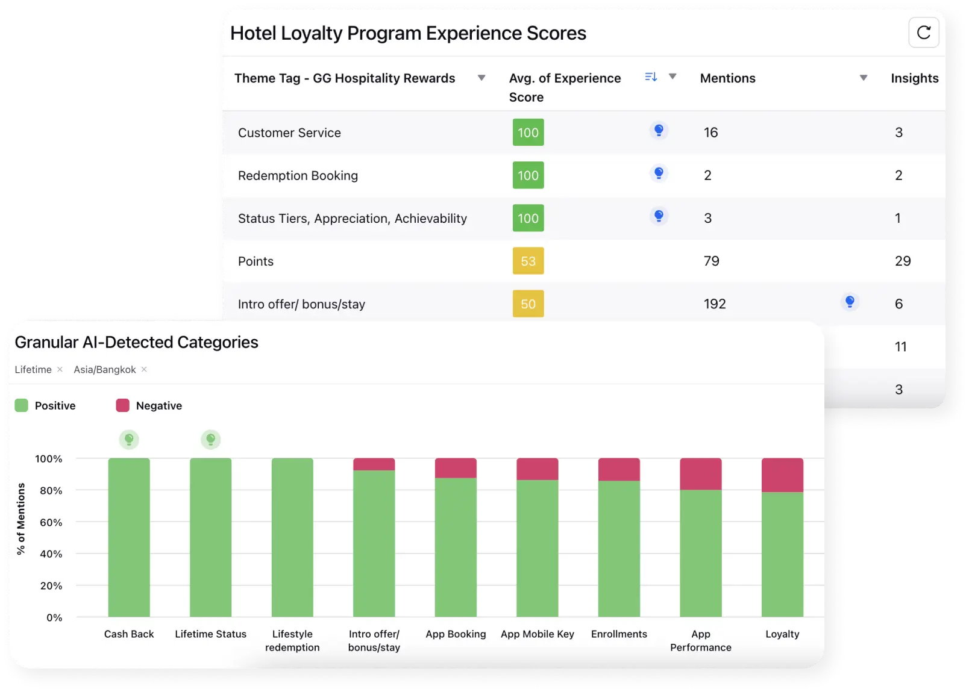Select the Redemption Booking row label

[298, 175]
